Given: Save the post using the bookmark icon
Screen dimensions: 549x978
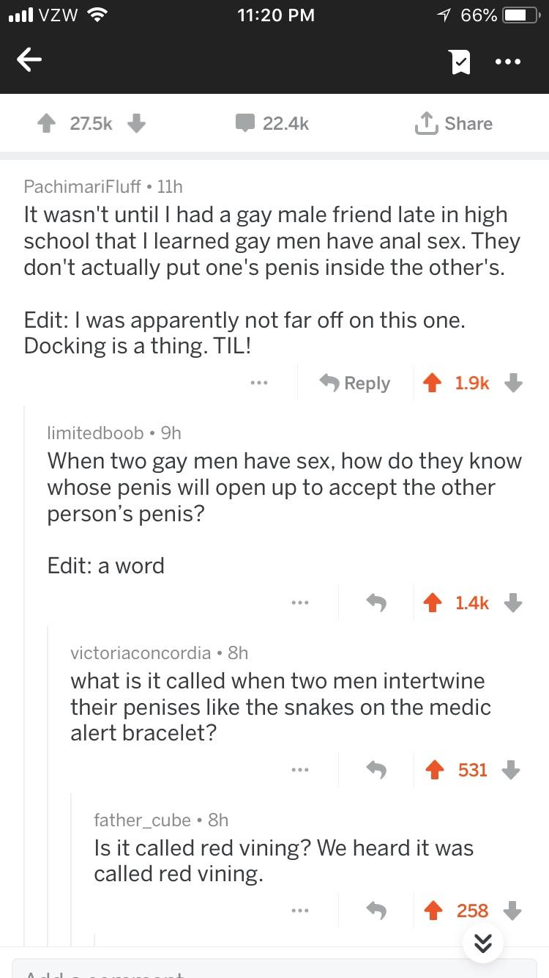Looking at the screenshot, I should 459,63.
